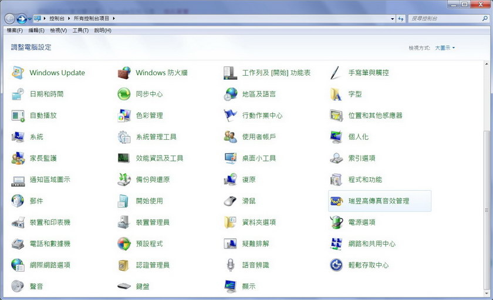Open the 工具(T) menu
This screenshot has height=300, width=493.
[x=80, y=31]
